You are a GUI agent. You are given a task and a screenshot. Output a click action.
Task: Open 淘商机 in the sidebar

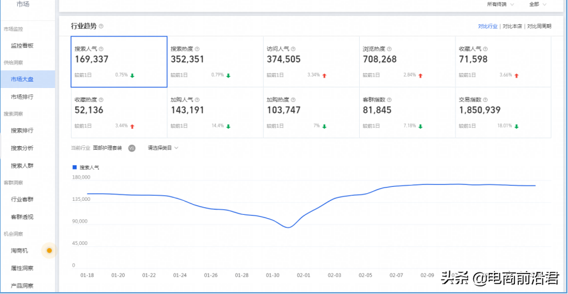click(x=20, y=251)
